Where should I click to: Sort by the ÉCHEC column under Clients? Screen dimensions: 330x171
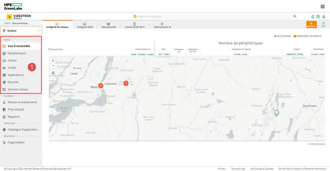point(300,54)
